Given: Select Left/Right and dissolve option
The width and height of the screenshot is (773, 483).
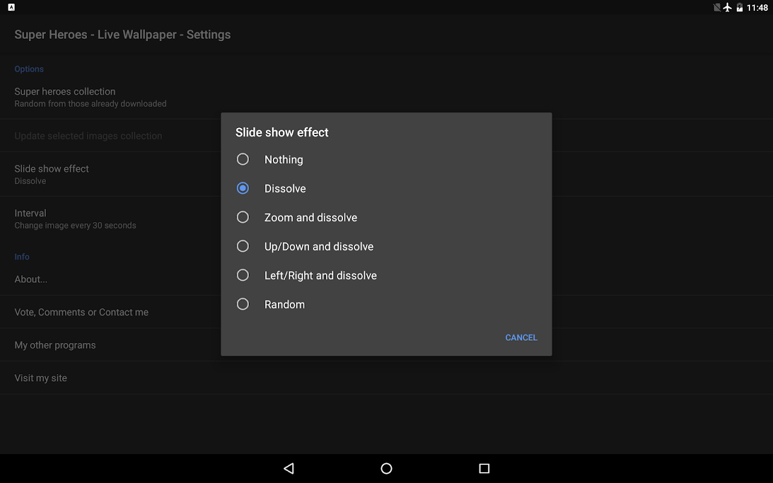Looking at the screenshot, I should coord(243,275).
